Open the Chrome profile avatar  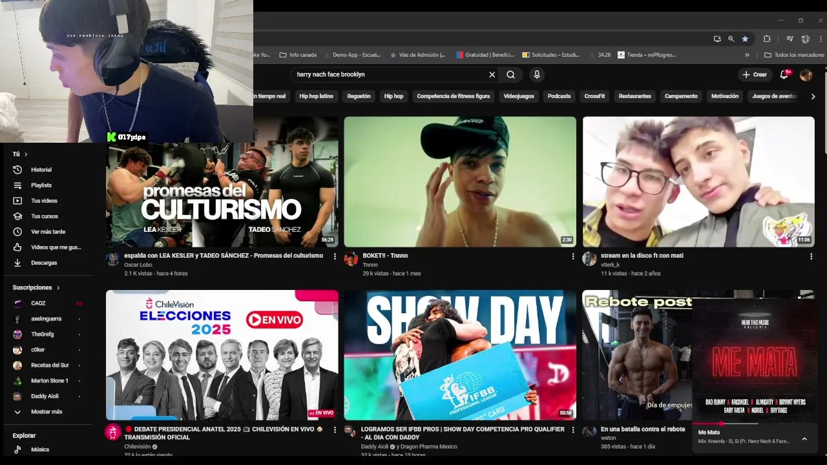pos(806,39)
